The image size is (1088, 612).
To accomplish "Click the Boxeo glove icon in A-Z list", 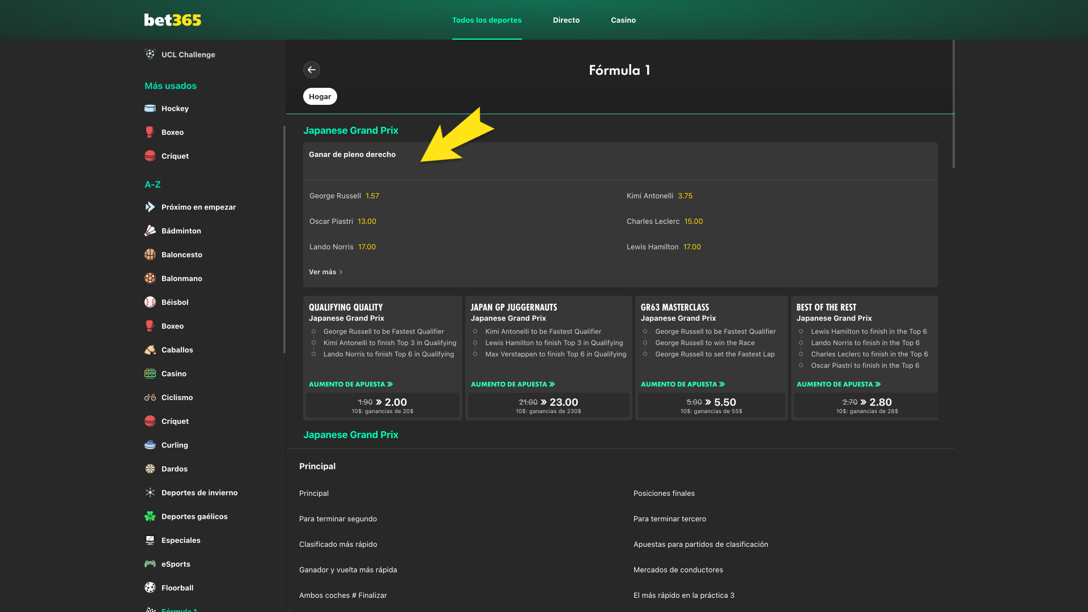I will pyautogui.click(x=150, y=326).
